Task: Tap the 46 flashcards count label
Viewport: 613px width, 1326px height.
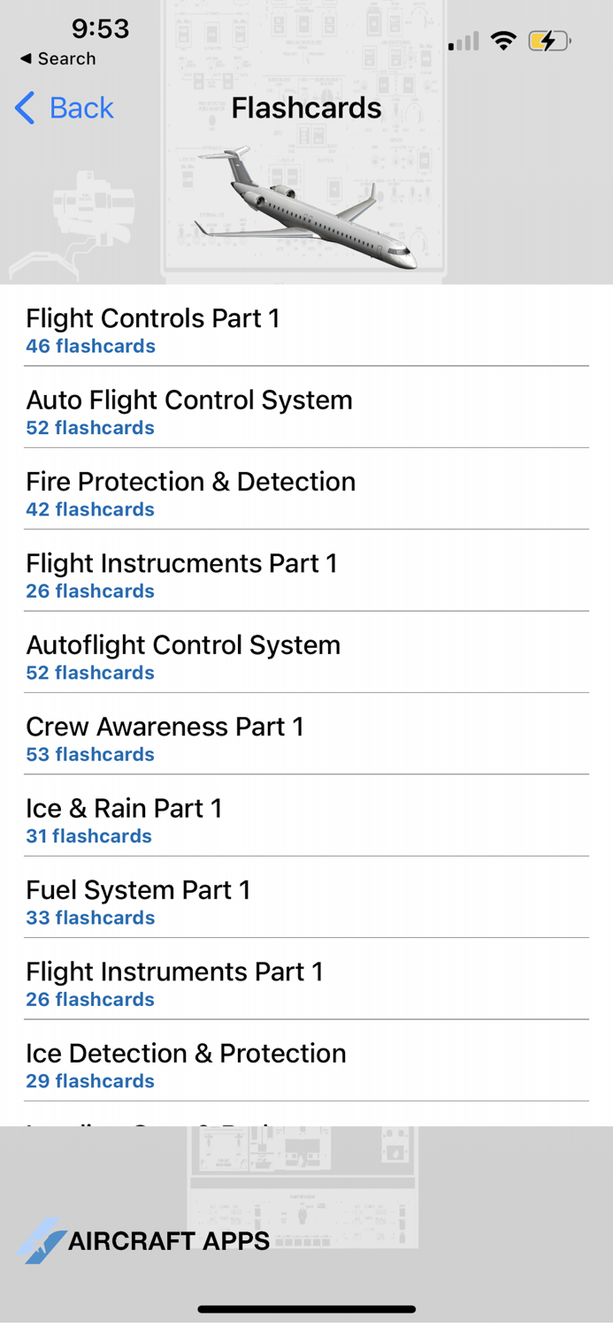Action: (90, 346)
